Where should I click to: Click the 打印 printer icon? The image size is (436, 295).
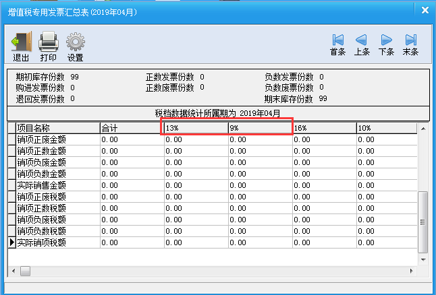pyautogui.click(x=48, y=42)
